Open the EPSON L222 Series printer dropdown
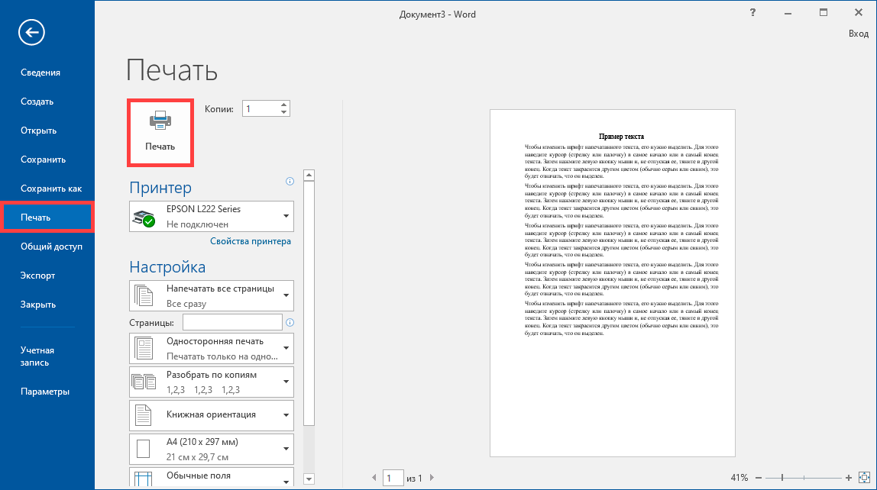Viewport: 877px width, 490px height. point(212,216)
